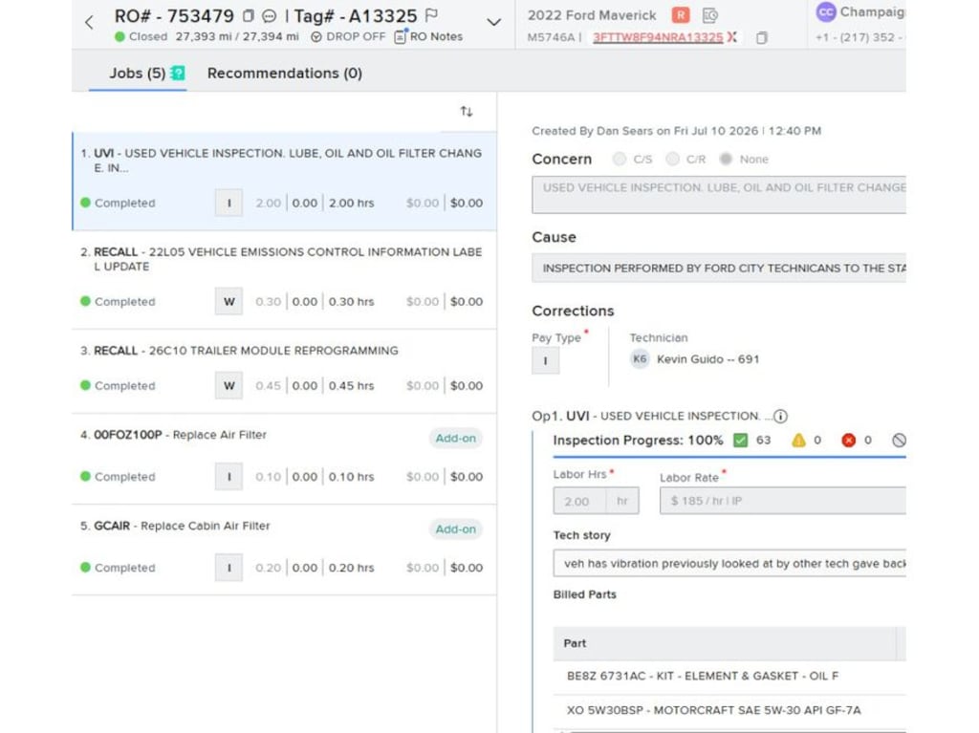Sort jobs with the up-down arrows icon
The image size is (979, 733).
(x=467, y=112)
